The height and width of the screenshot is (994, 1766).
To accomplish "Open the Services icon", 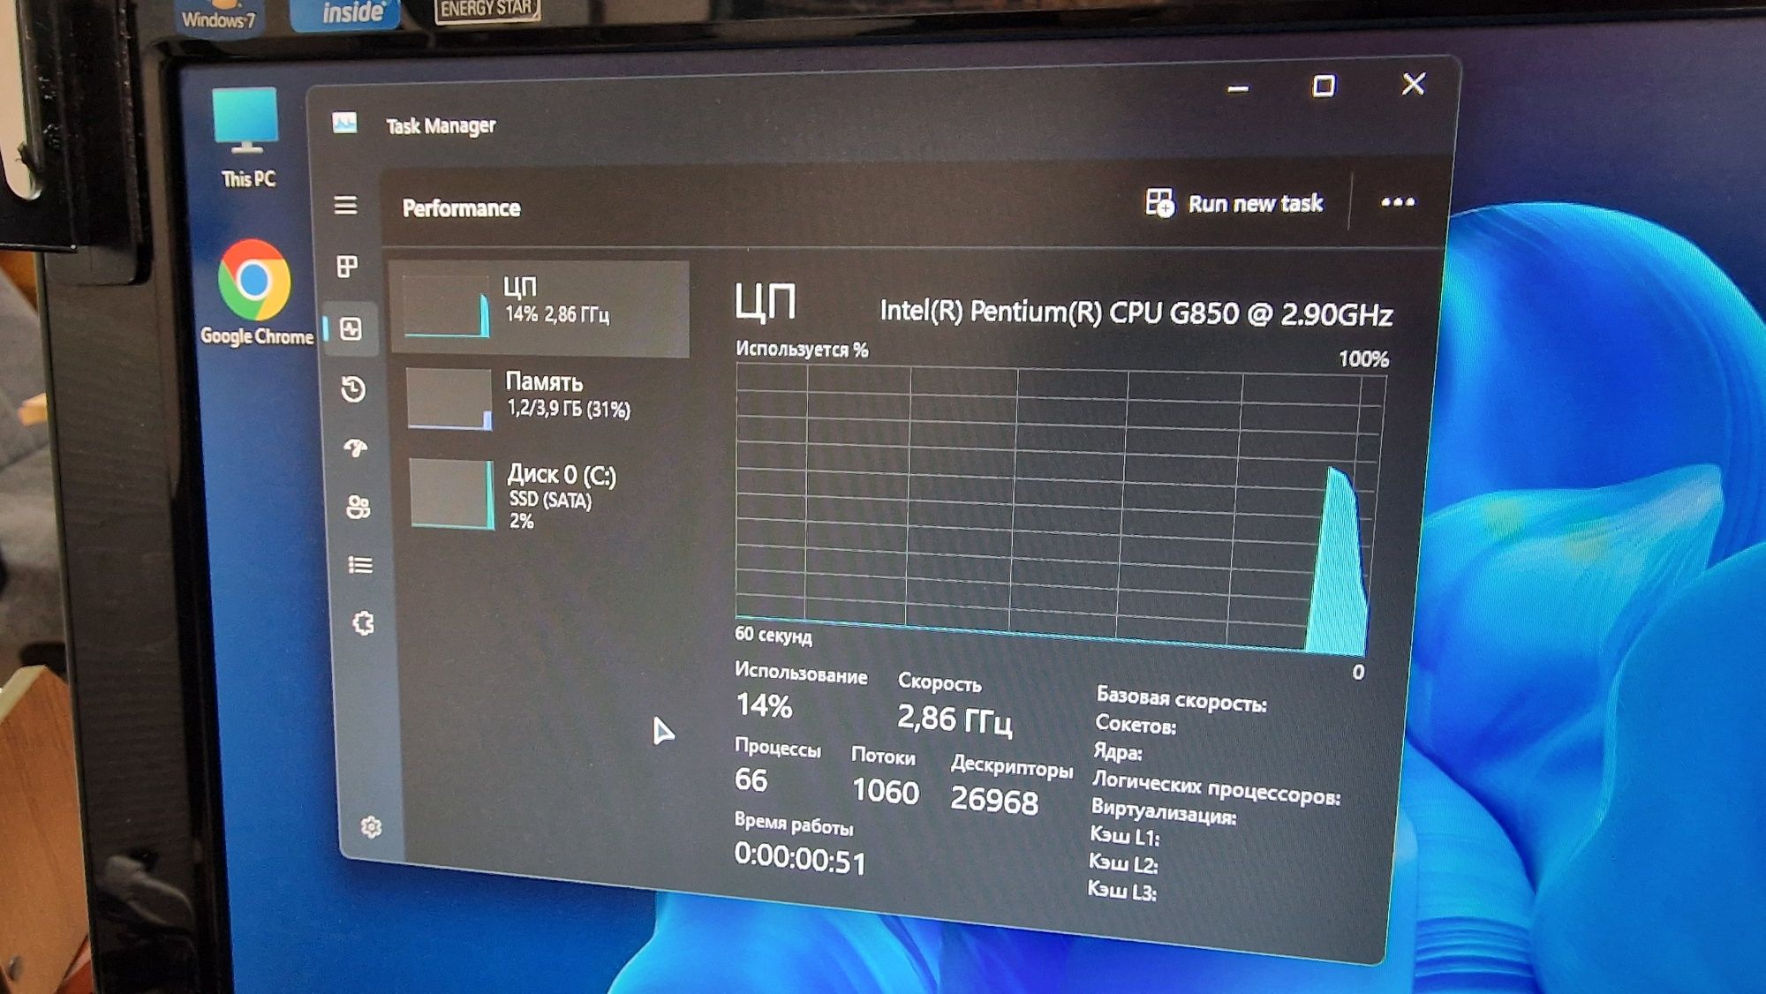I will 363,623.
